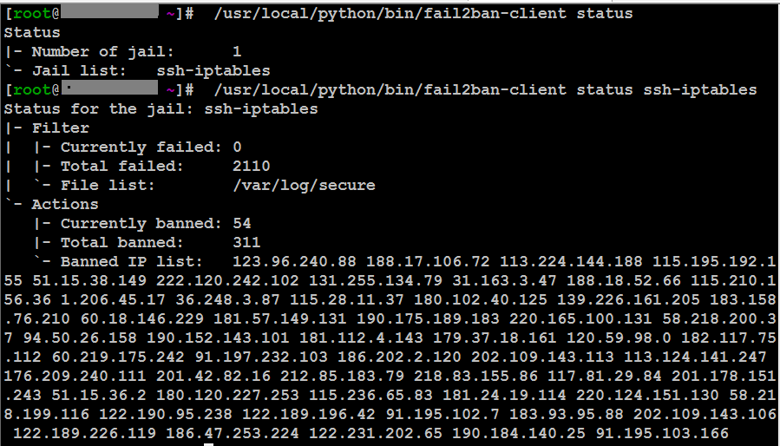This screenshot has width=780, height=446.
Task: Click banned IP 181.112.4.143
Action: point(361,338)
